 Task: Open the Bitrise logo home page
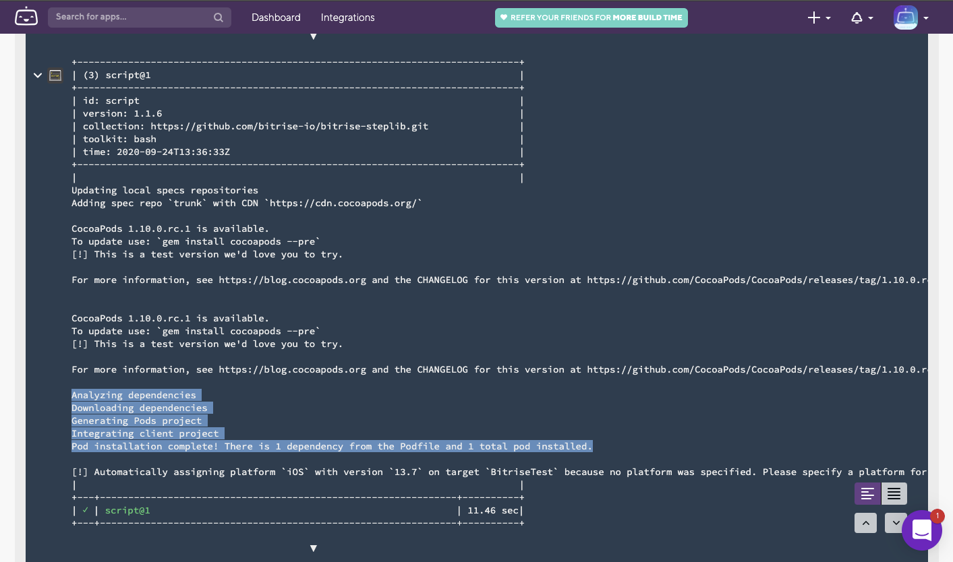pyautogui.click(x=26, y=18)
